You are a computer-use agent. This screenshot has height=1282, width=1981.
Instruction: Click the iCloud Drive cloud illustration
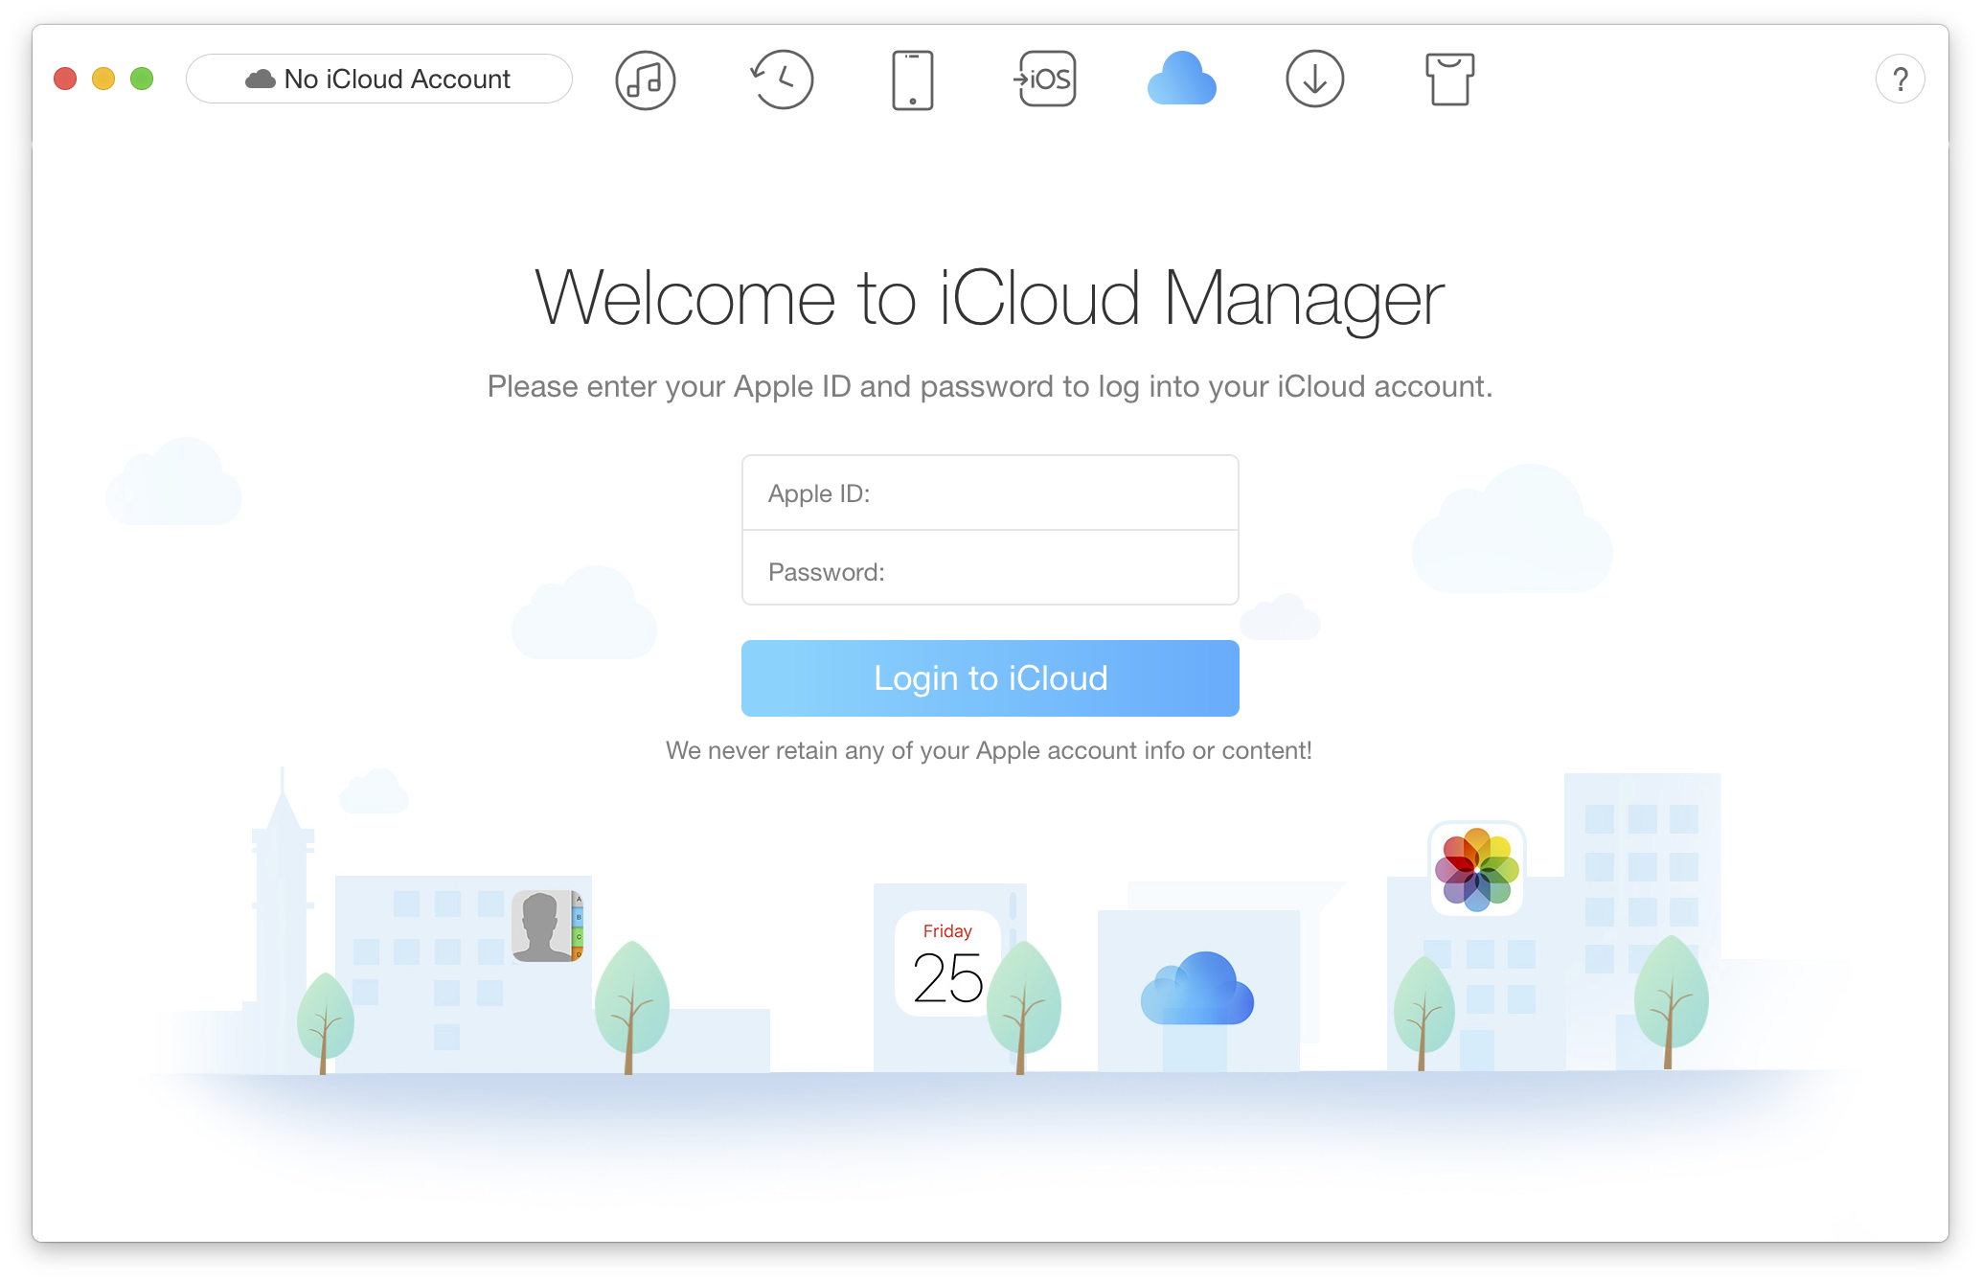click(x=1196, y=988)
